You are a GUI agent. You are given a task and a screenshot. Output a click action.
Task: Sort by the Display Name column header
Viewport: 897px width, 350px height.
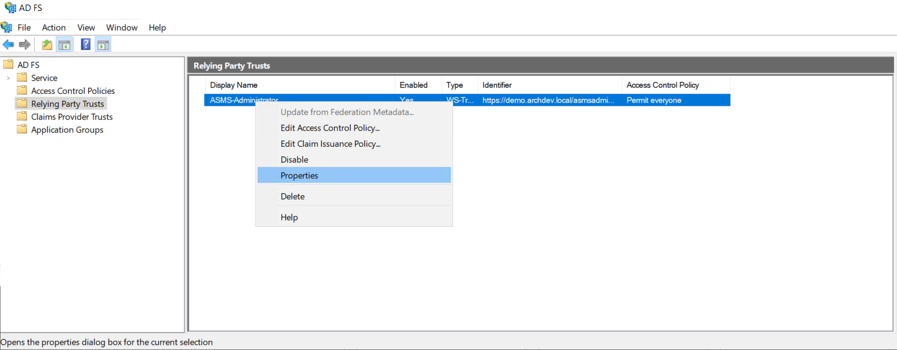300,85
